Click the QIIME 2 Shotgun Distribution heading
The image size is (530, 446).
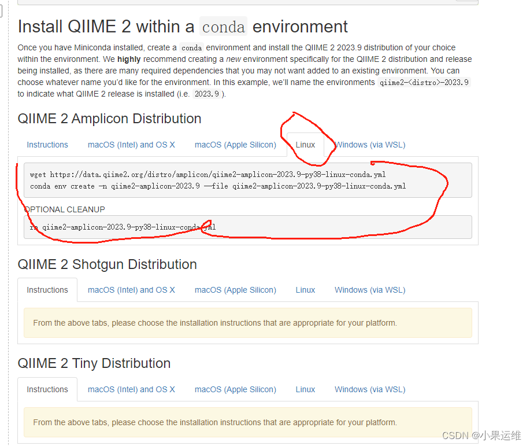[x=107, y=264]
